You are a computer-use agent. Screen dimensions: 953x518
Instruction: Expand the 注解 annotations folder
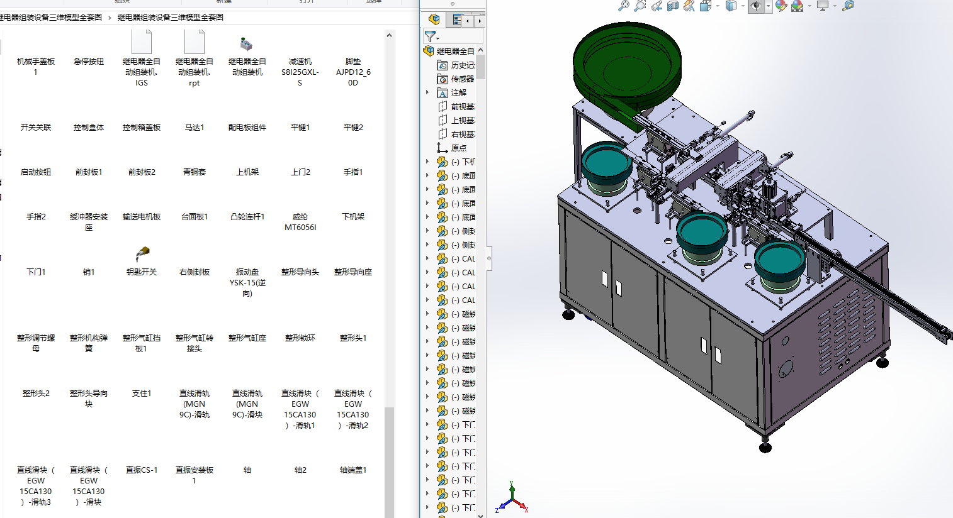click(x=427, y=92)
